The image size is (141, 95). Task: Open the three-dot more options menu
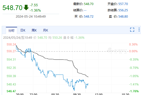(x=139, y=30)
